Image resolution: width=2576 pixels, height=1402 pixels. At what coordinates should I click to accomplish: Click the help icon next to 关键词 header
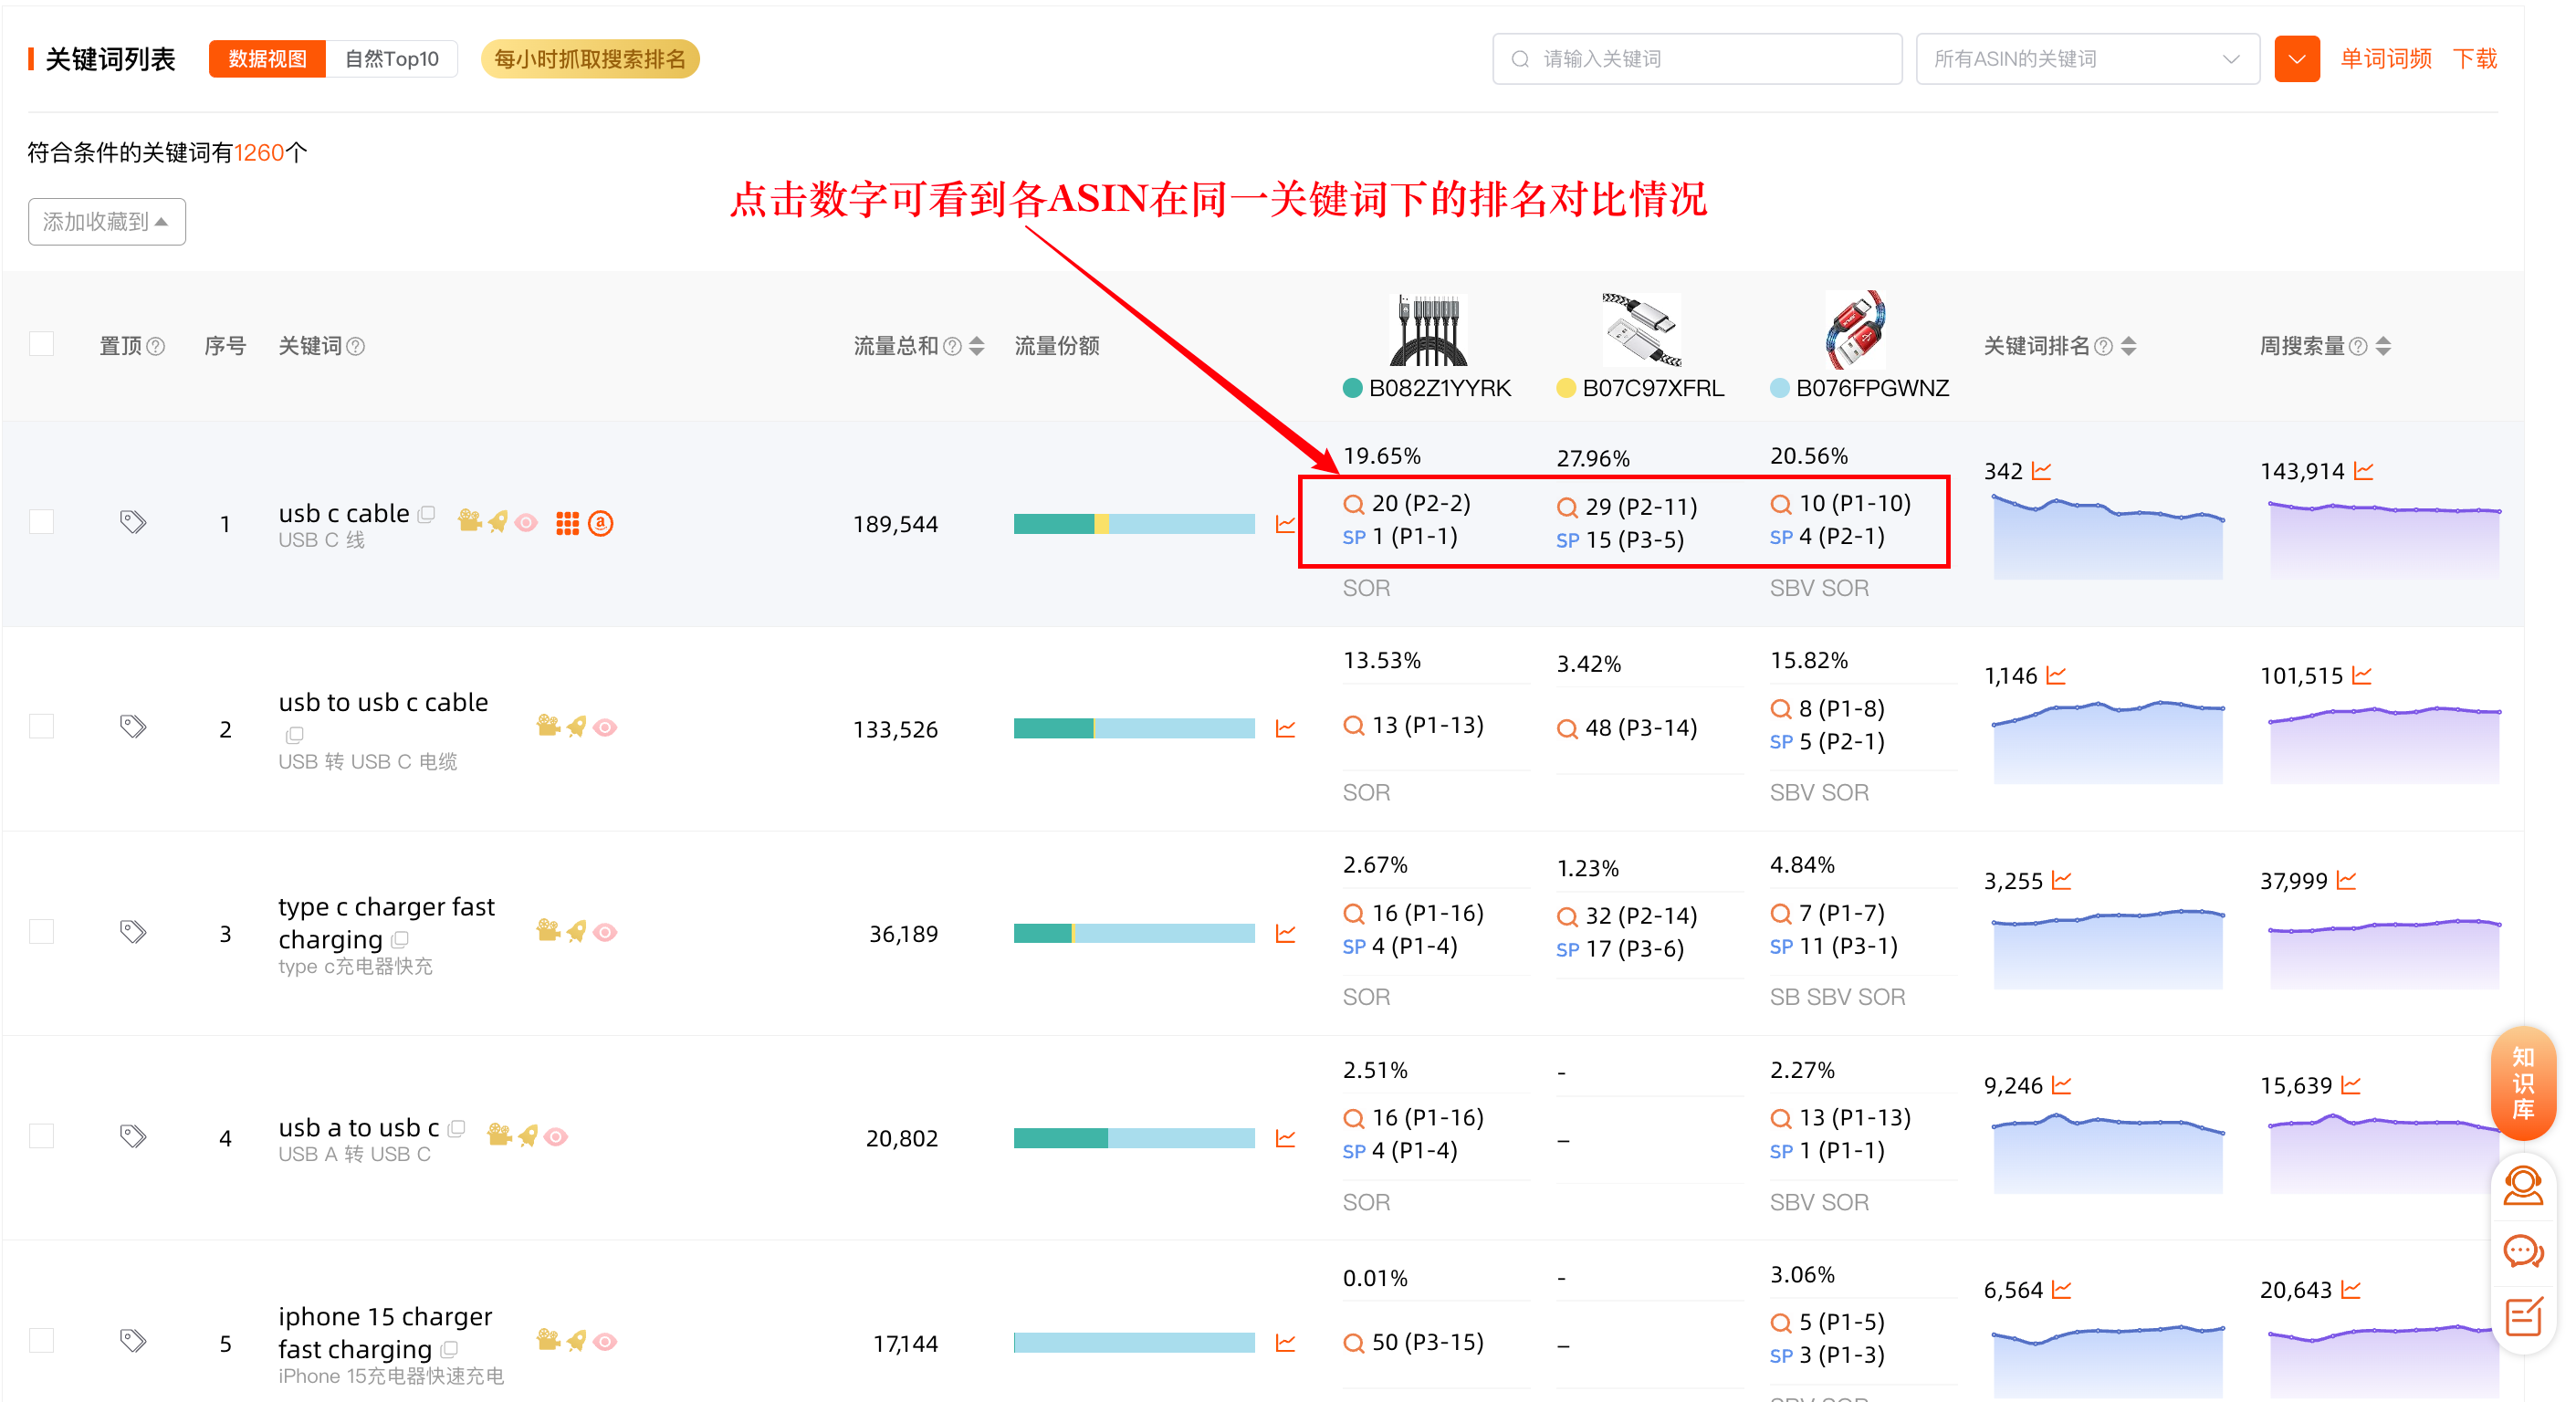[x=356, y=347]
